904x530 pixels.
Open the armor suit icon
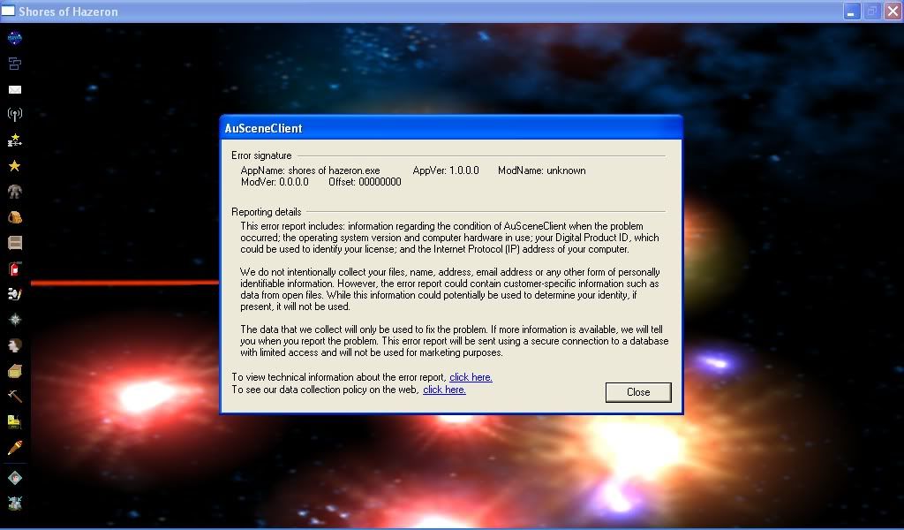click(14, 192)
